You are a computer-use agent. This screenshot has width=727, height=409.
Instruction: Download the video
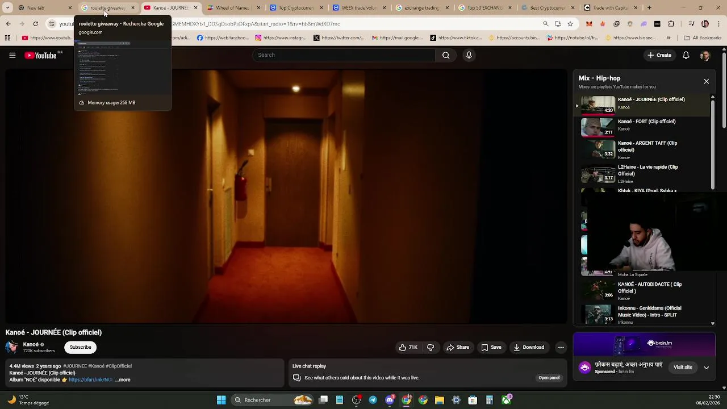529,347
